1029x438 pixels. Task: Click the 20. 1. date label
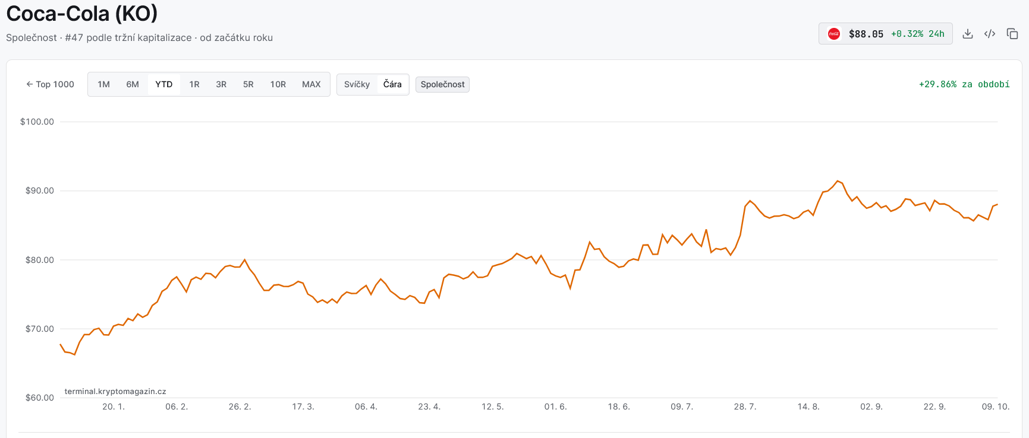[114, 407]
